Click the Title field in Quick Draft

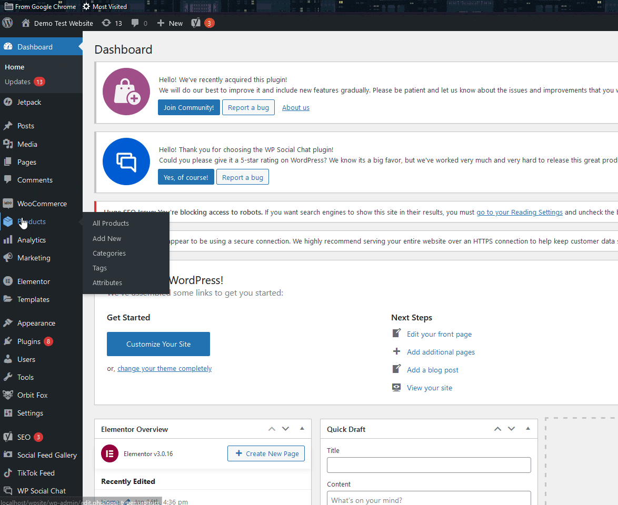[x=428, y=464]
